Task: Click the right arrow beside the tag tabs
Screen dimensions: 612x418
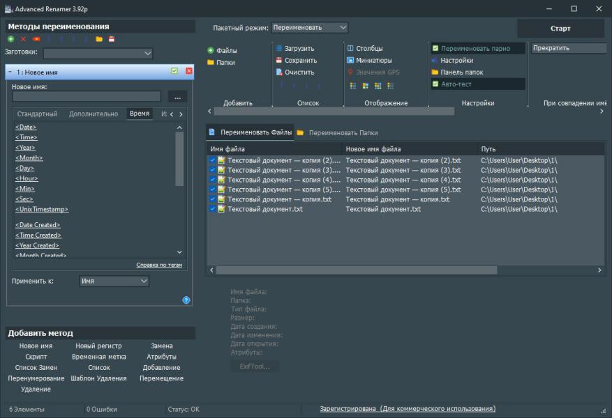Action: [181, 114]
